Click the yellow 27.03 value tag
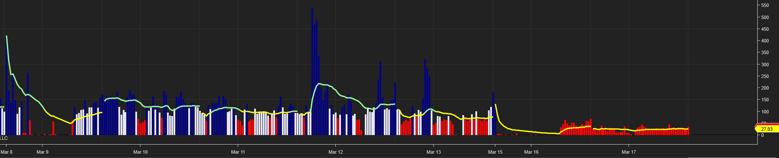Screen dimensions: 779x158 766,129
